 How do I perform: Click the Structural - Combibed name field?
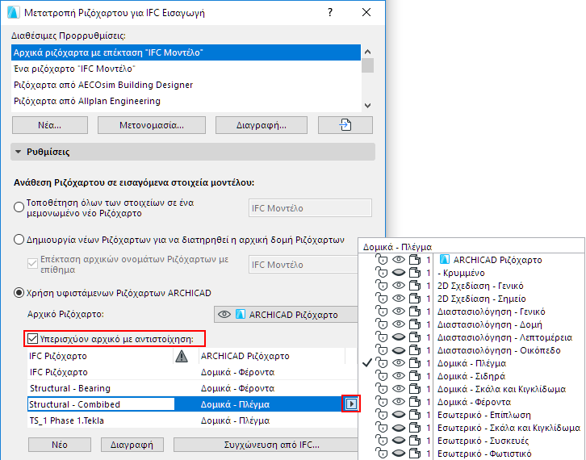click(x=101, y=404)
